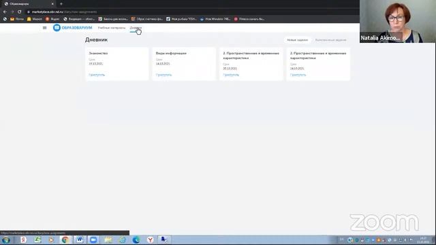Select the Новые задания filter tab
Screen dimensions: 436x245
297,40
